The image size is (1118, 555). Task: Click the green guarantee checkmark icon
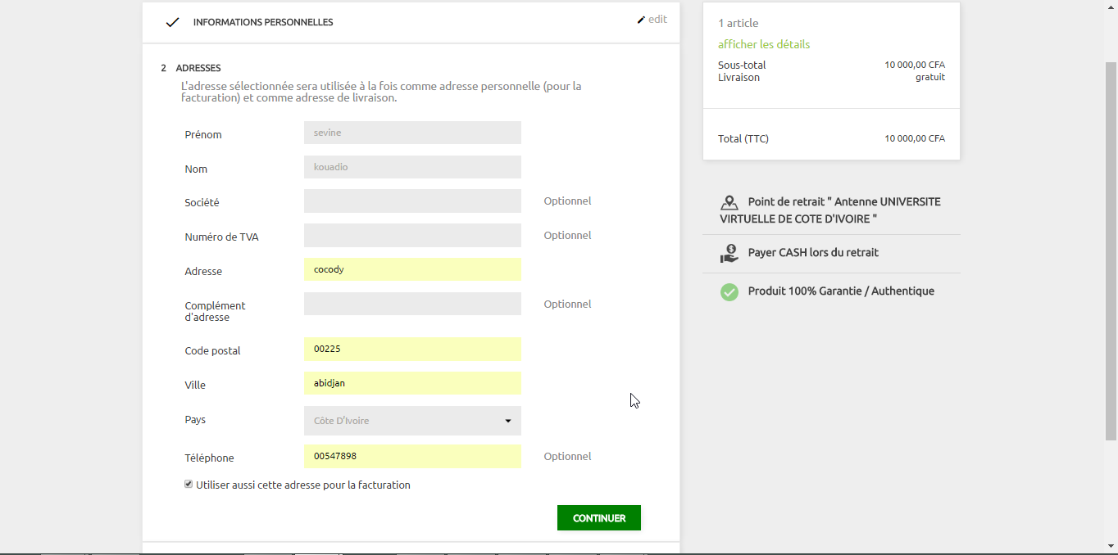point(729,291)
